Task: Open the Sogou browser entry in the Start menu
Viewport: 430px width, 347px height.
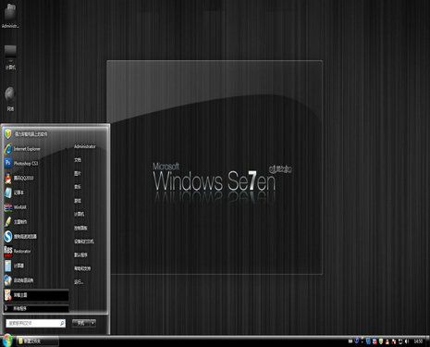Action: point(35,237)
